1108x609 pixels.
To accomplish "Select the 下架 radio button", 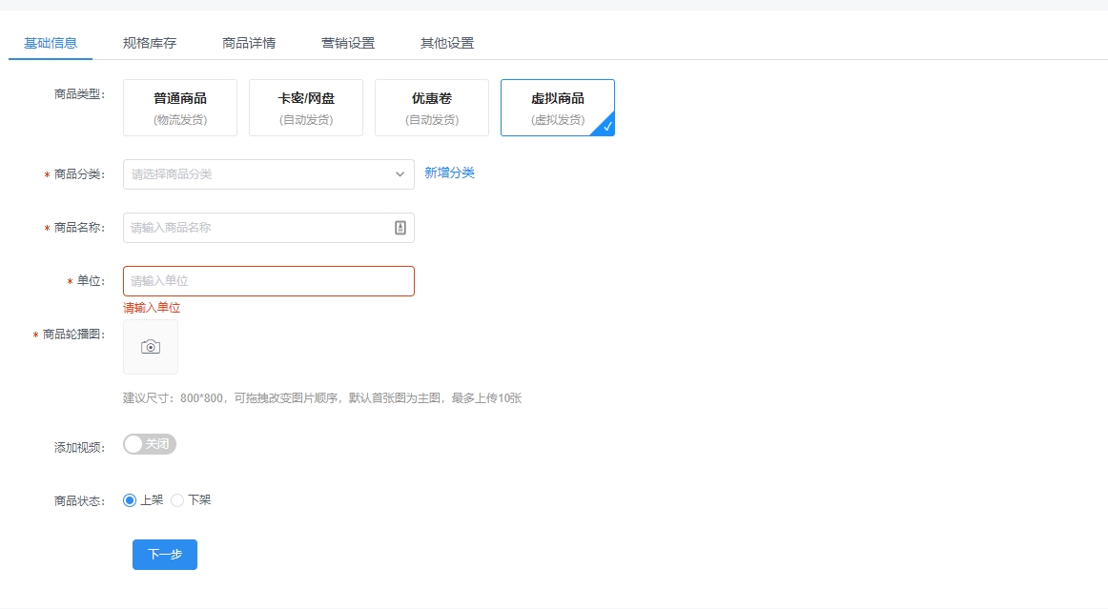I will pyautogui.click(x=177, y=500).
